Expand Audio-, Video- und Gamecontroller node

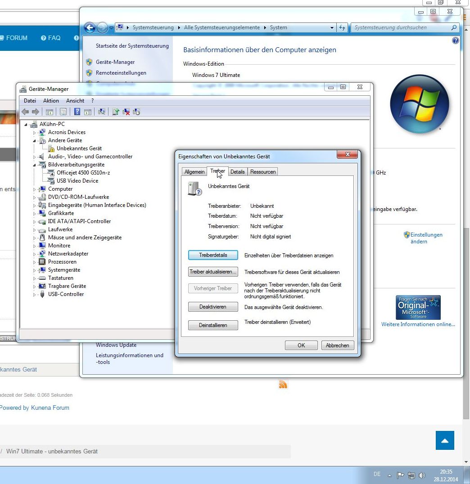[x=34, y=157]
